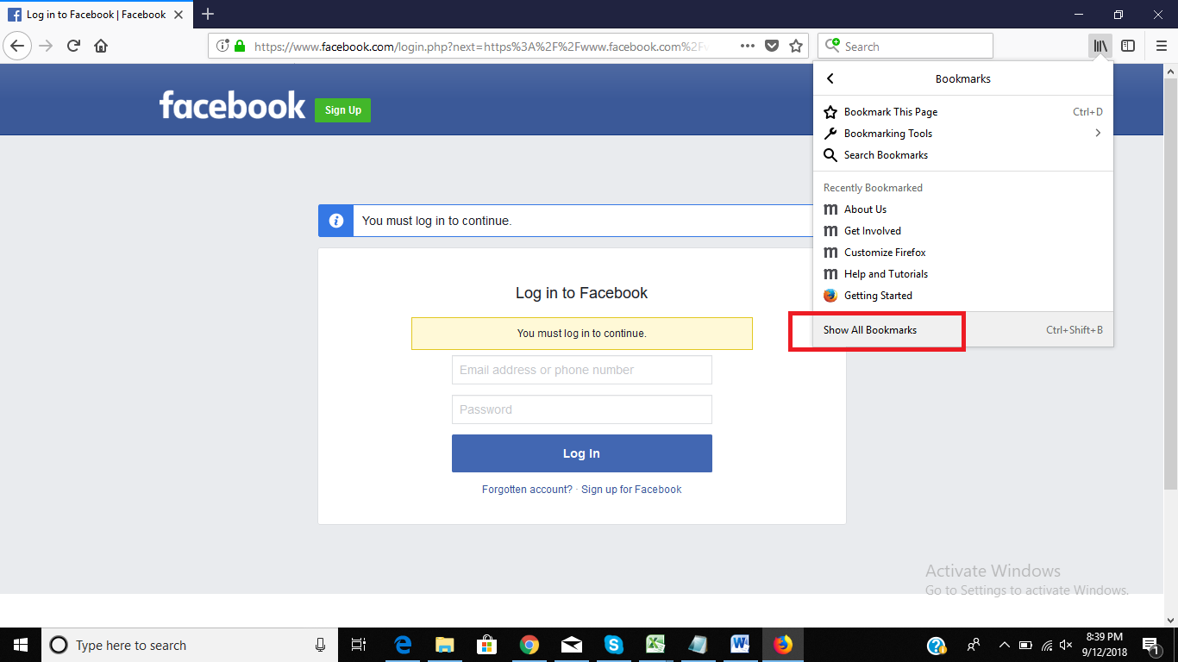Open the Get Involved bookmark
This screenshot has height=662, width=1178.
(963, 231)
